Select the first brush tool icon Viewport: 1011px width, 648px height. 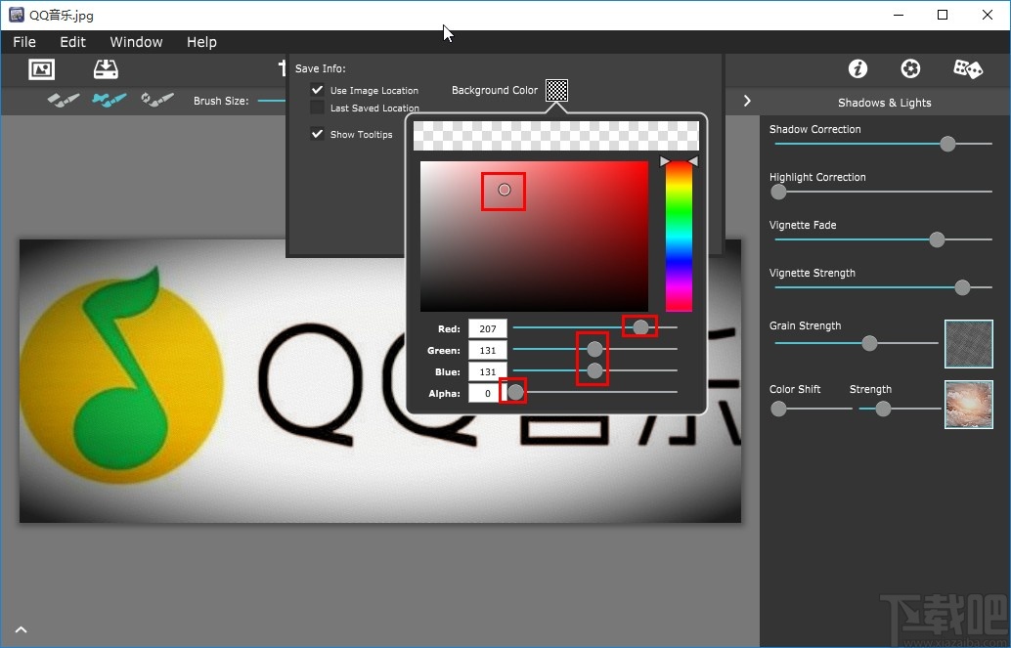[64, 100]
